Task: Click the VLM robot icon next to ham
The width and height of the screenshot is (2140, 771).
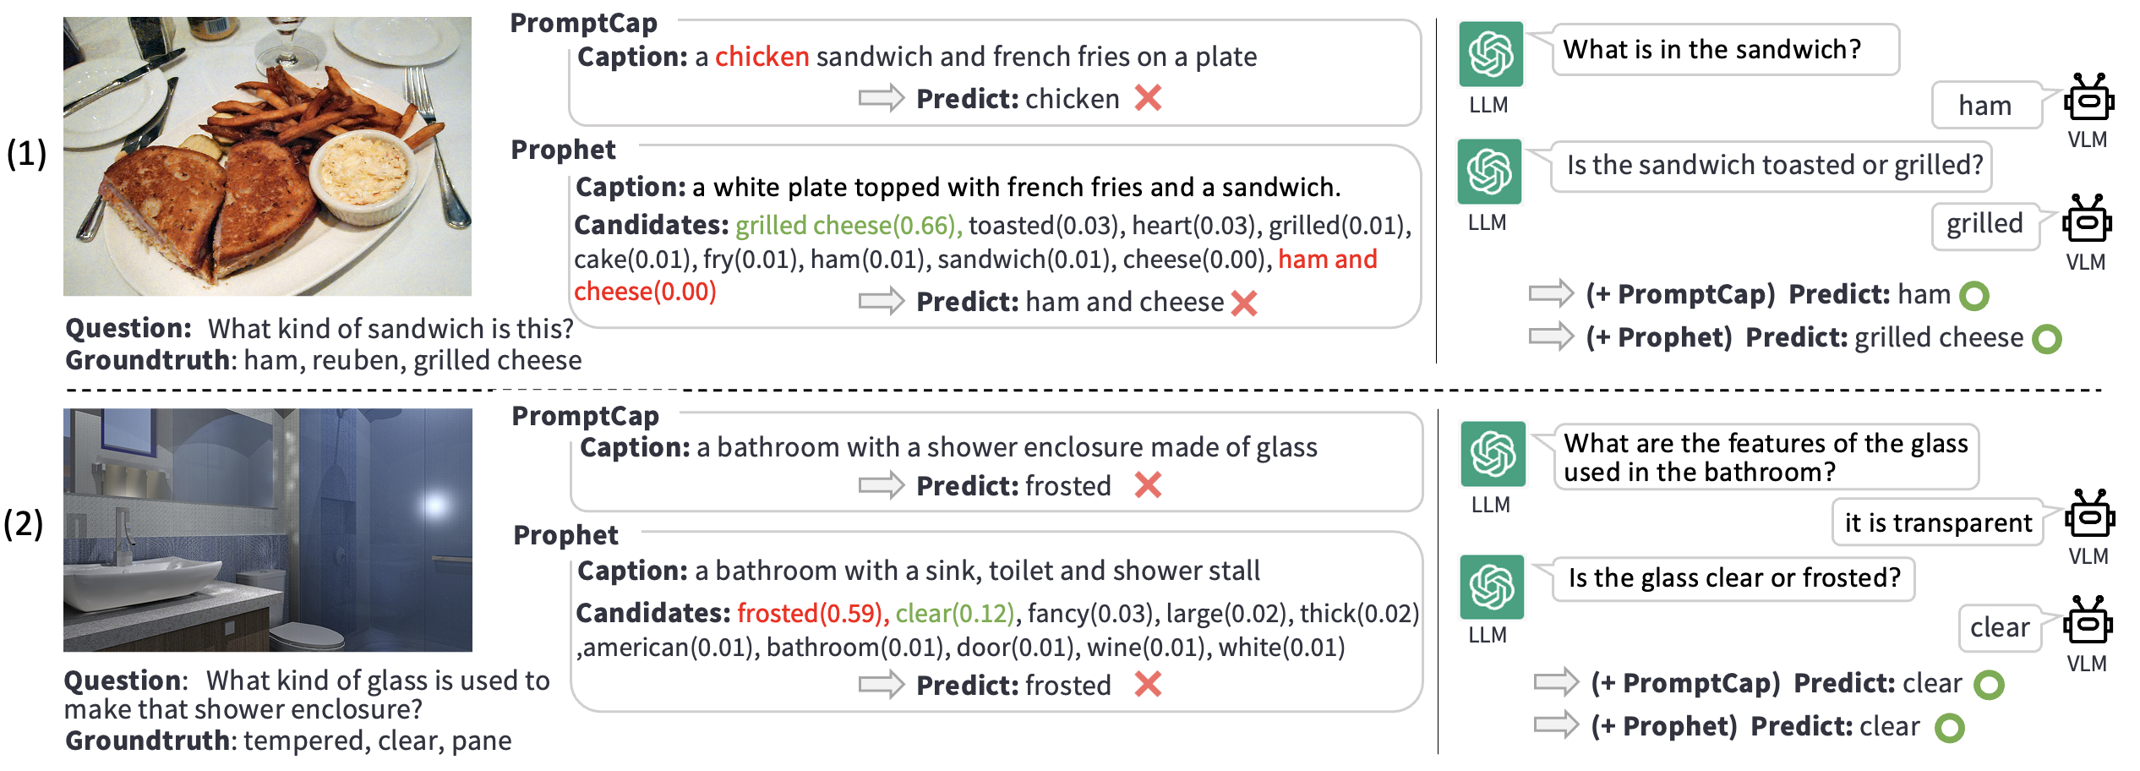Action: 2088,99
